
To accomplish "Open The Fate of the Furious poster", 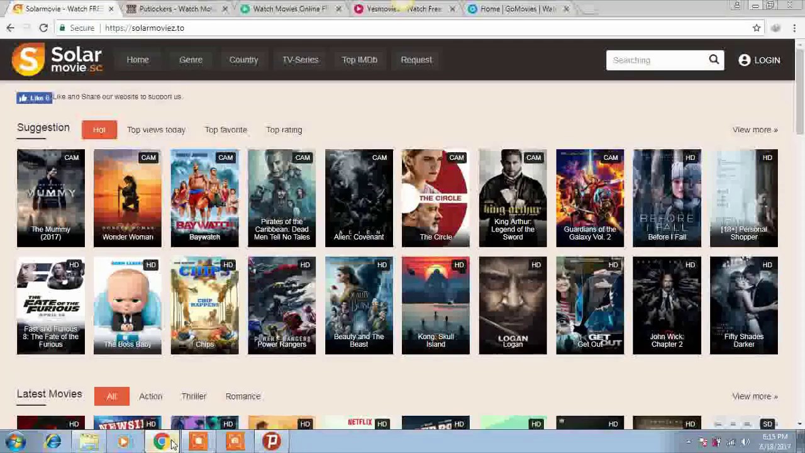I will [x=51, y=305].
